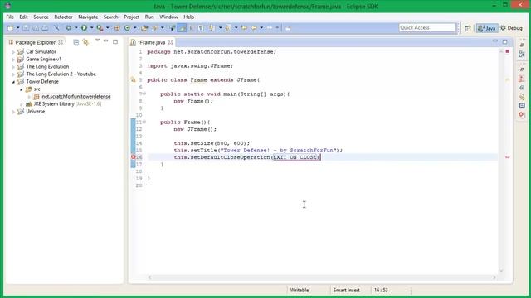
Task: Toggle Show Whitespace Characters
Action: coord(201,28)
